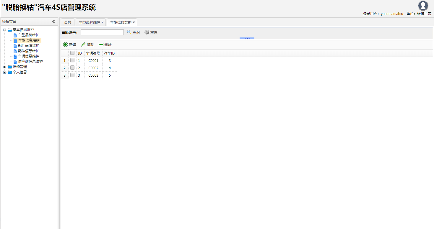Click the 车辆信息维护 document icon
The height and width of the screenshot is (229, 434).
tap(15, 57)
